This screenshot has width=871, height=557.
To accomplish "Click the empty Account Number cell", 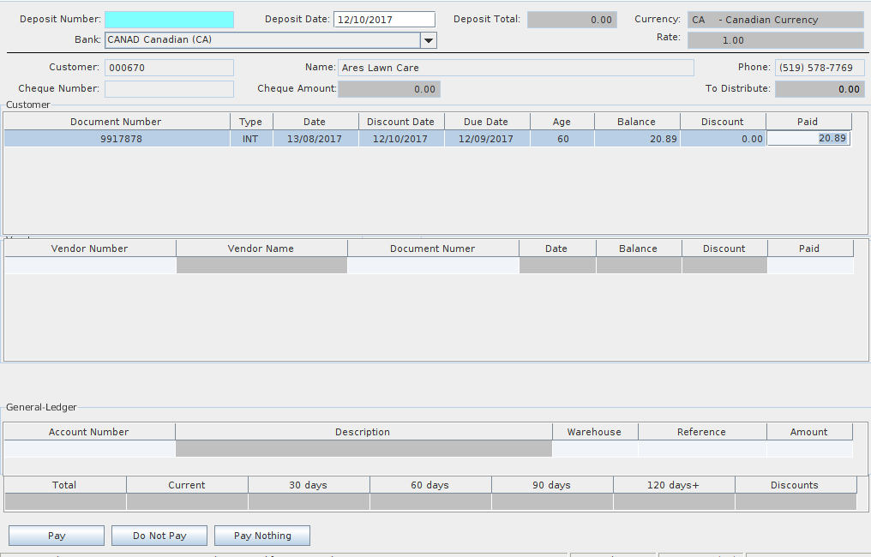I will tap(89, 449).
